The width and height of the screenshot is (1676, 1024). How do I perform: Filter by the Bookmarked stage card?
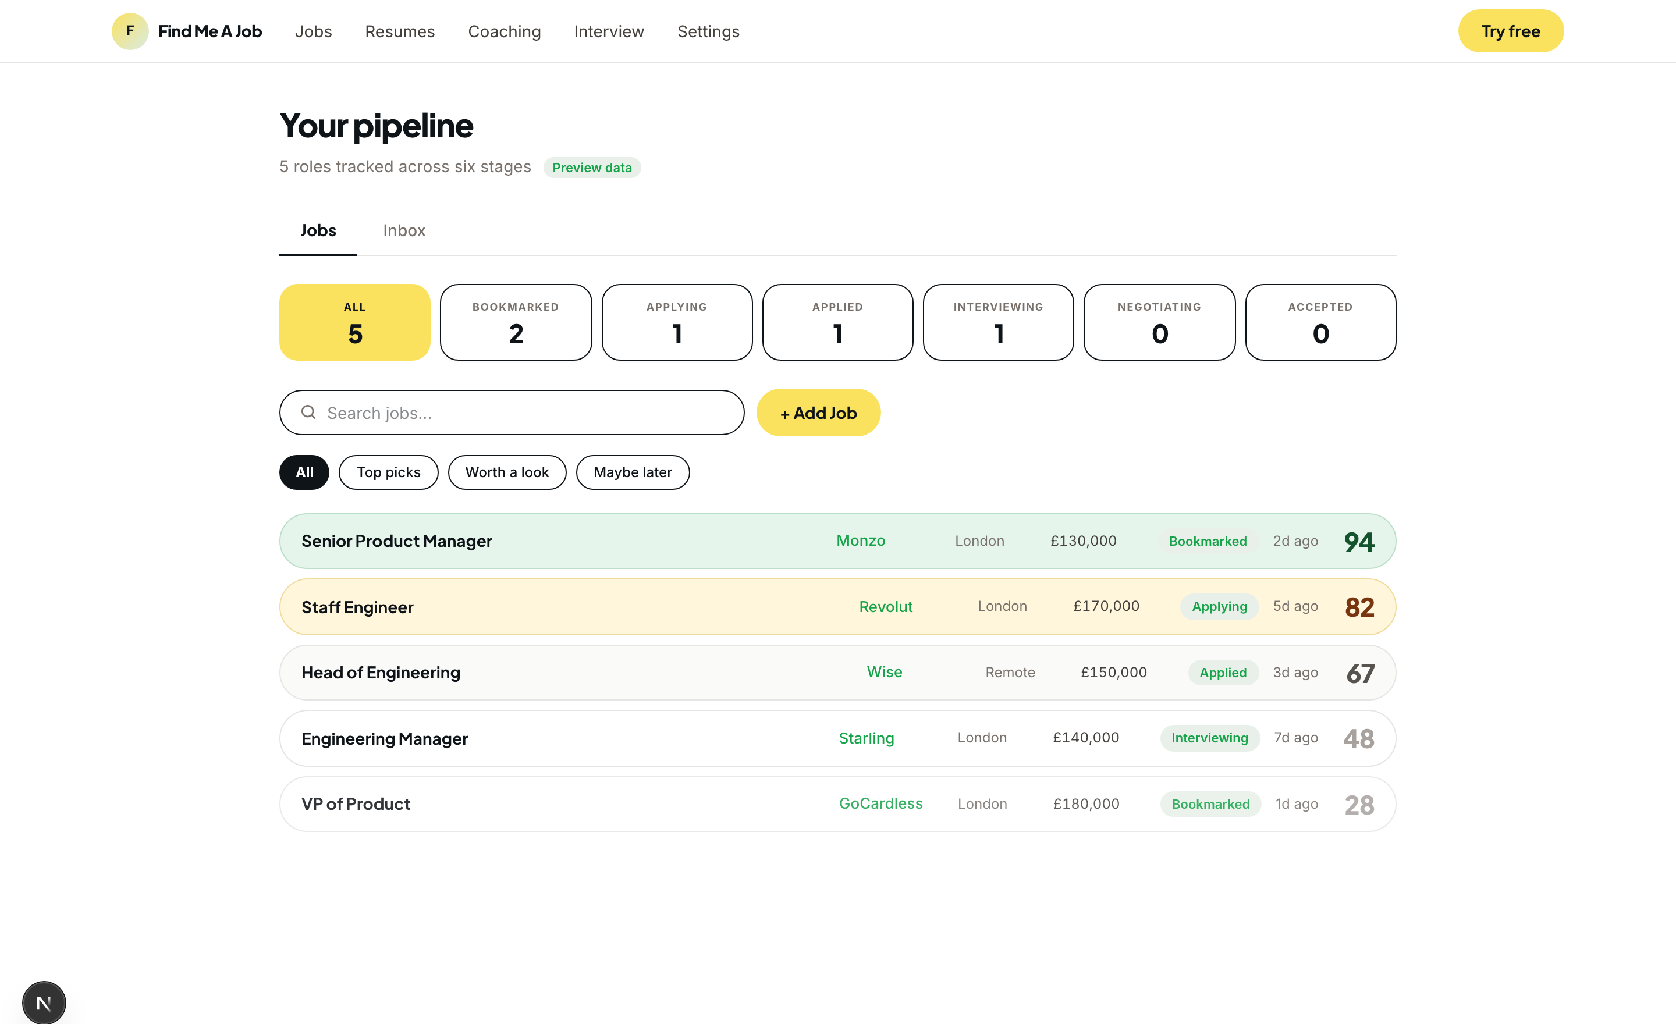[516, 322]
